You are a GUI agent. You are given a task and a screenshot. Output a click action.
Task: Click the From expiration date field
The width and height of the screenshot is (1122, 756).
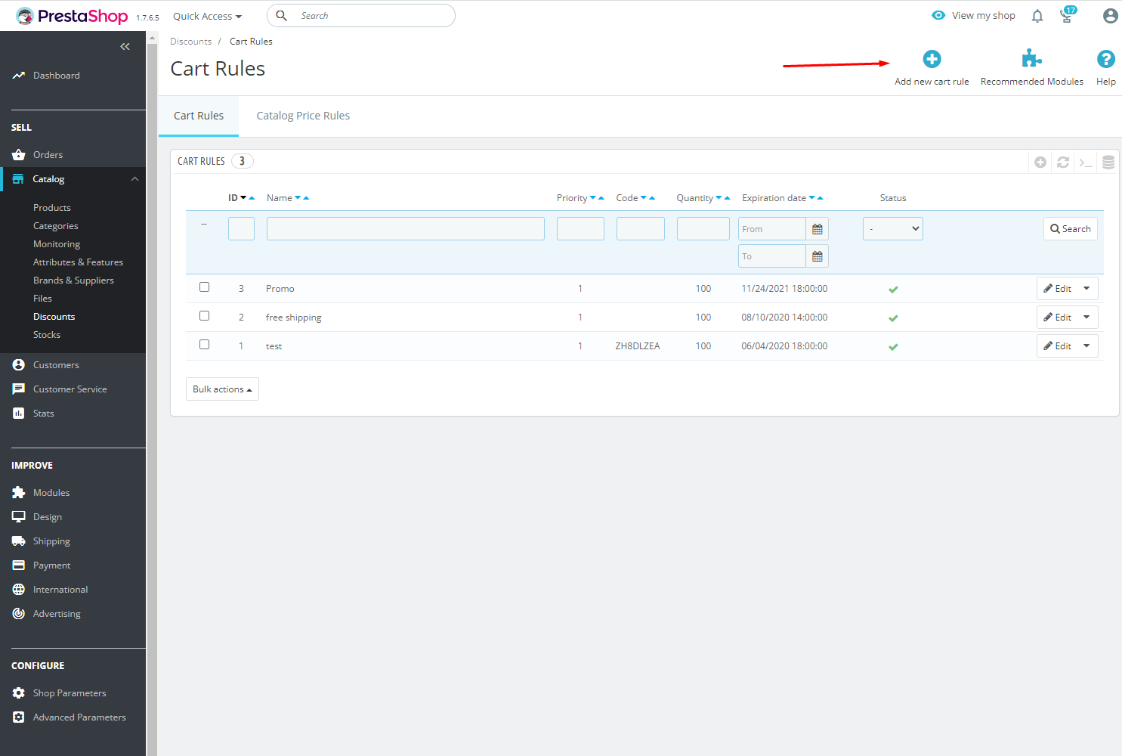(x=772, y=229)
